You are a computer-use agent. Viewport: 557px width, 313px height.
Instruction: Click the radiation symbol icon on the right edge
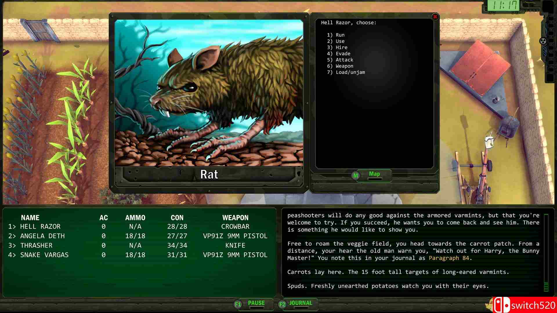(543, 41)
